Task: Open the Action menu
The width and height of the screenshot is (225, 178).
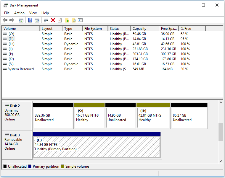Action: click(20, 13)
